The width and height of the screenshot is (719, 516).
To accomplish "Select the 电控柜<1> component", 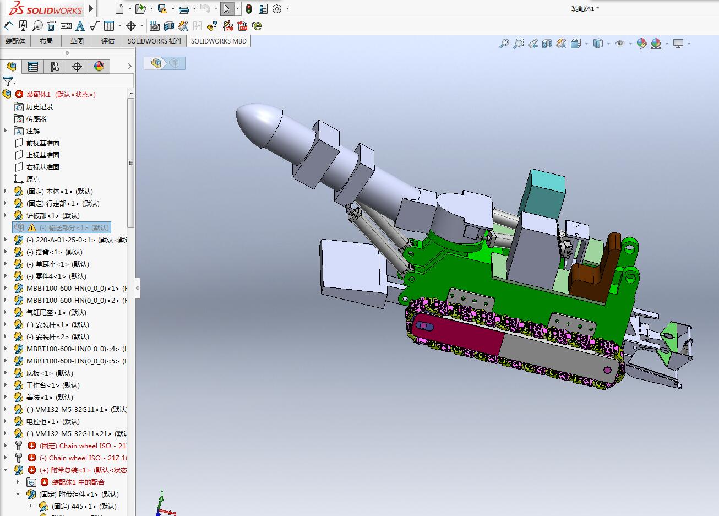I will [x=53, y=421].
